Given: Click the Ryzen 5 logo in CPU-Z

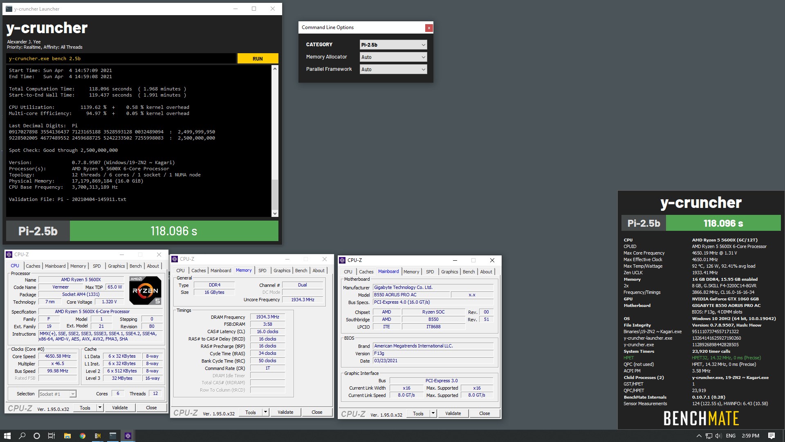Looking at the screenshot, I should pos(145,291).
